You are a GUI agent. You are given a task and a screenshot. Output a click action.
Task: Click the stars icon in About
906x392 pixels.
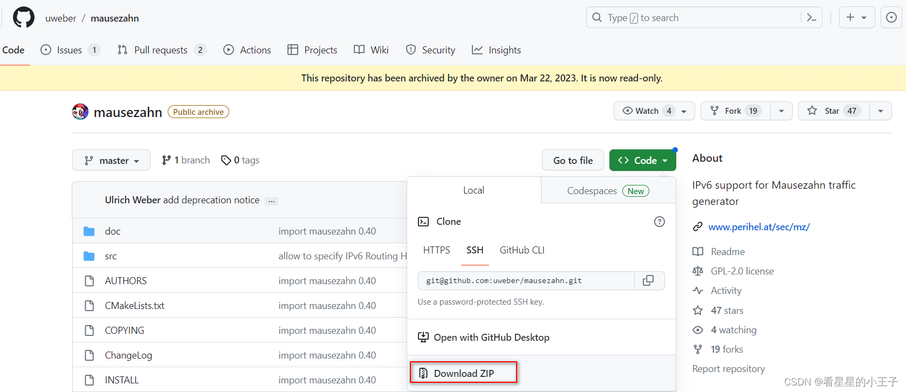[x=698, y=311]
